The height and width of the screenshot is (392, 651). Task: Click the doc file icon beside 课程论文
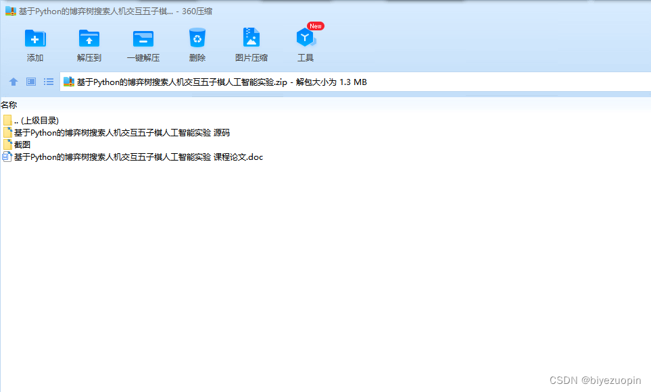(x=8, y=157)
